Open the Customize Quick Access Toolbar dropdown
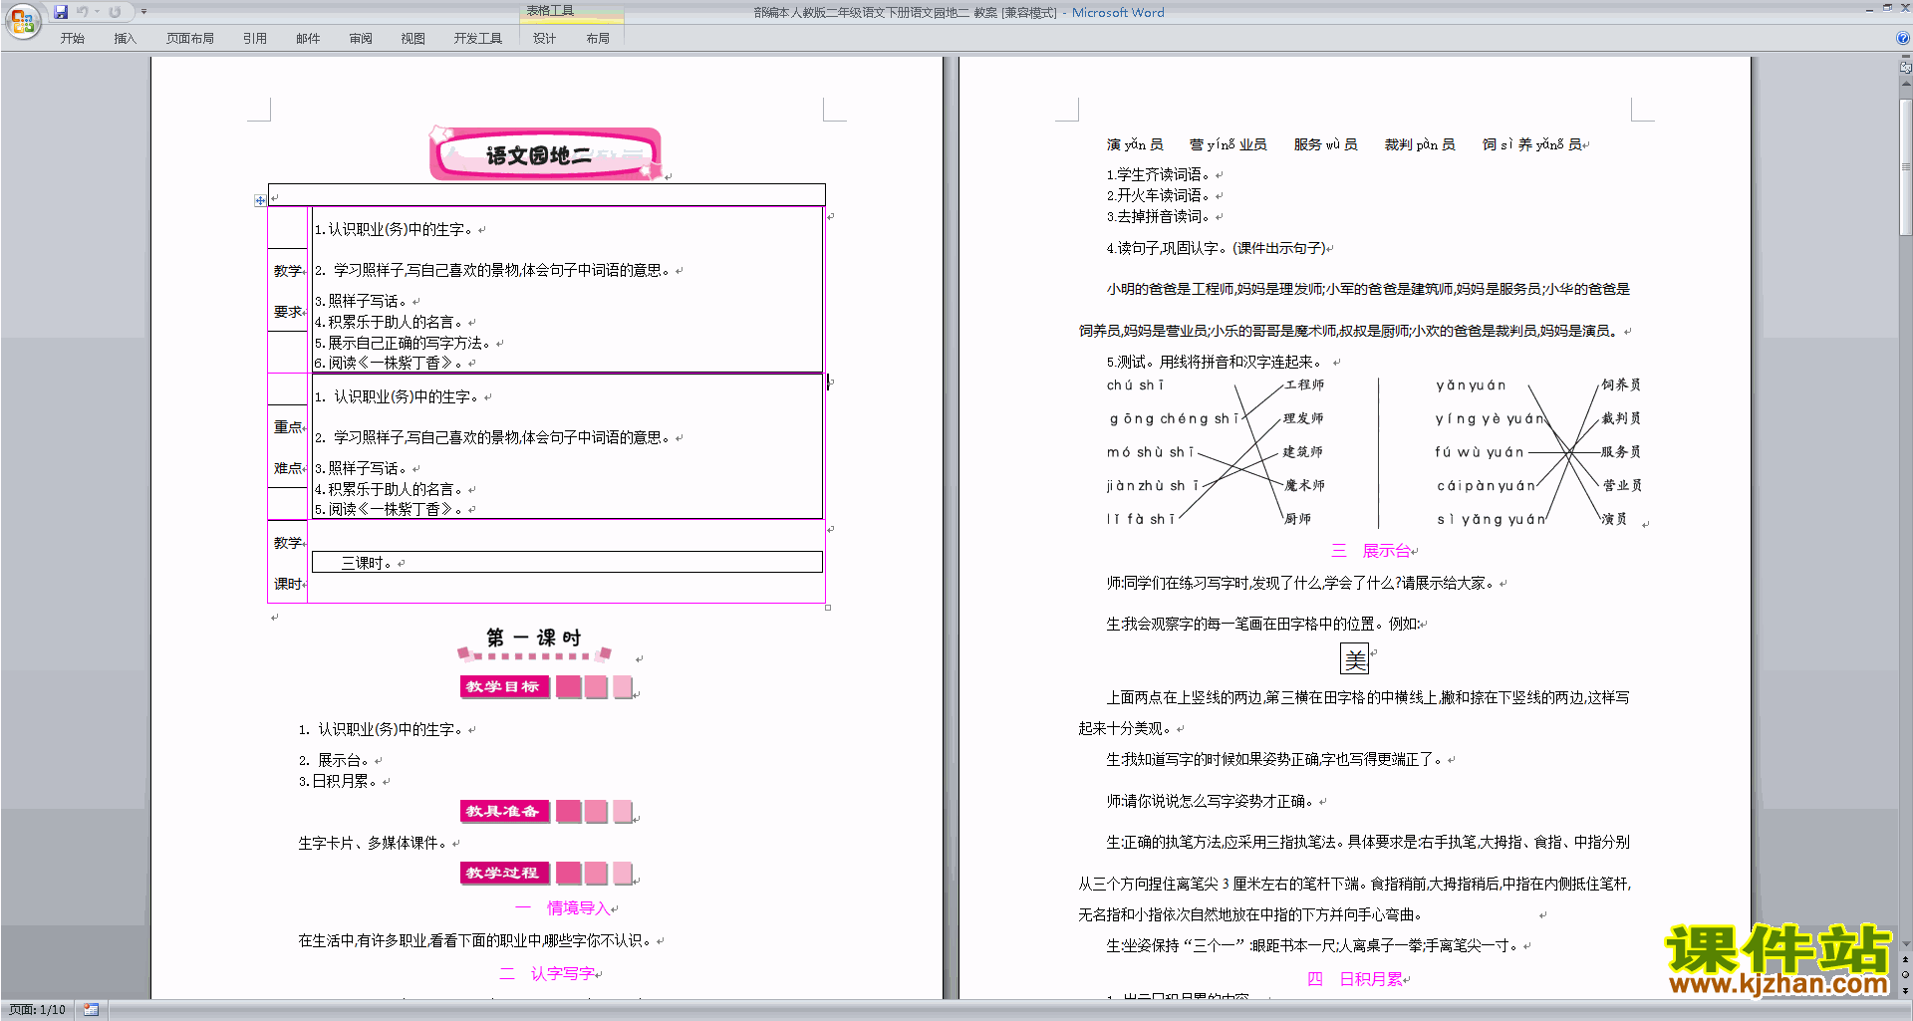Viewport: 1913px width, 1021px height. pos(144,12)
